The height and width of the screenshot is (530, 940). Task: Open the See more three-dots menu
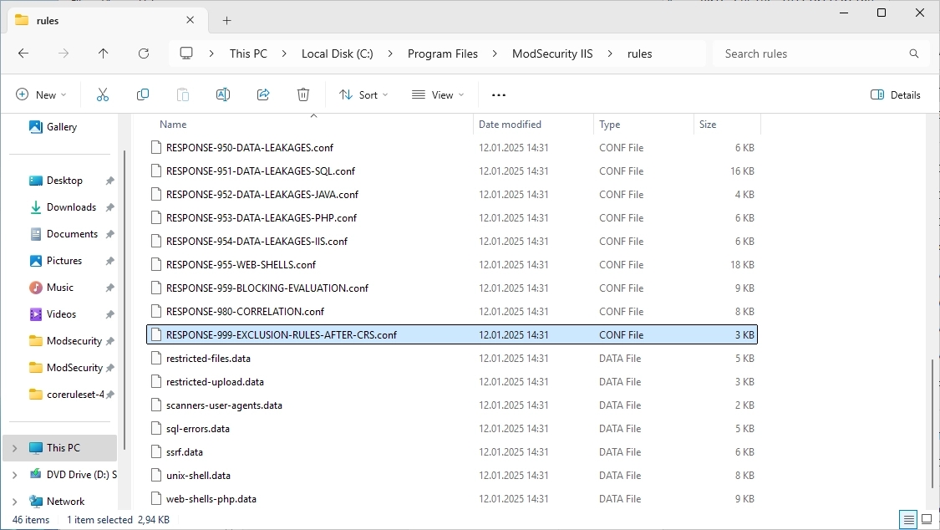[499, 95]
